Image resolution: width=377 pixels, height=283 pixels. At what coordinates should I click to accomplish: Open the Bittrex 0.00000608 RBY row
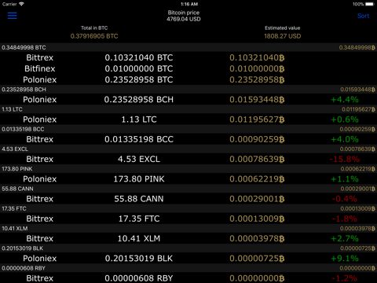tap(188, 278)
